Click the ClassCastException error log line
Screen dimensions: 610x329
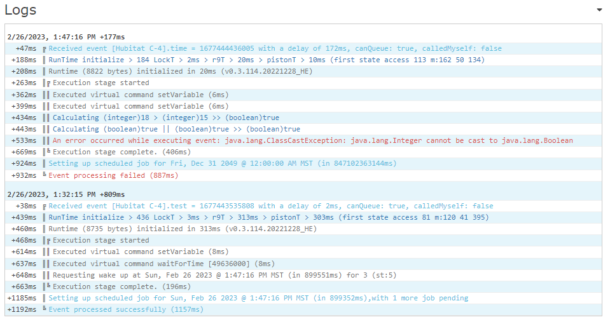click(x=312, y=140)
